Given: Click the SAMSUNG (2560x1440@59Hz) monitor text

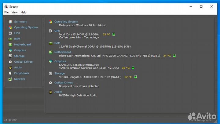Looking at the screenshot, I should coord(79,65).
